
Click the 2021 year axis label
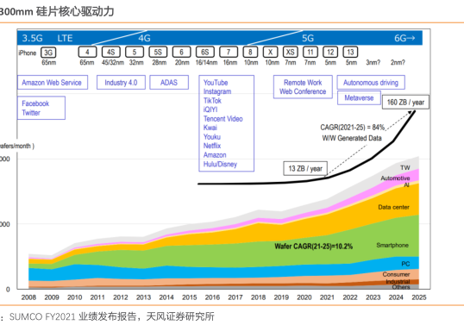pyautogui.click(x=327, y=297)
